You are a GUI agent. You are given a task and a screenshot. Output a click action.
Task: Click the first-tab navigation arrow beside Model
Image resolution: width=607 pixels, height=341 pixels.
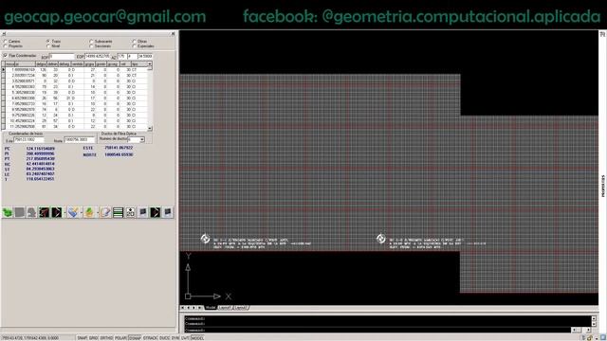point(183,308)
